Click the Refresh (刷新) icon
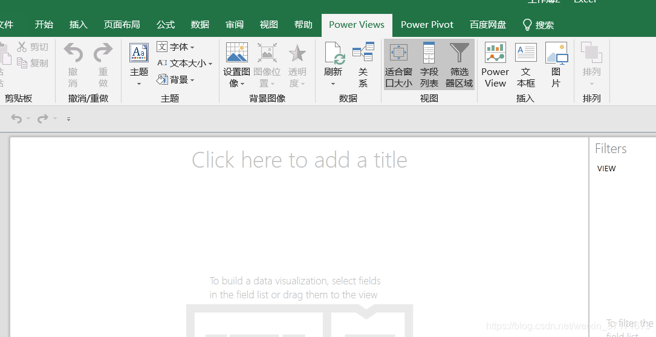The image size is (656, 337). coord(334,53)
